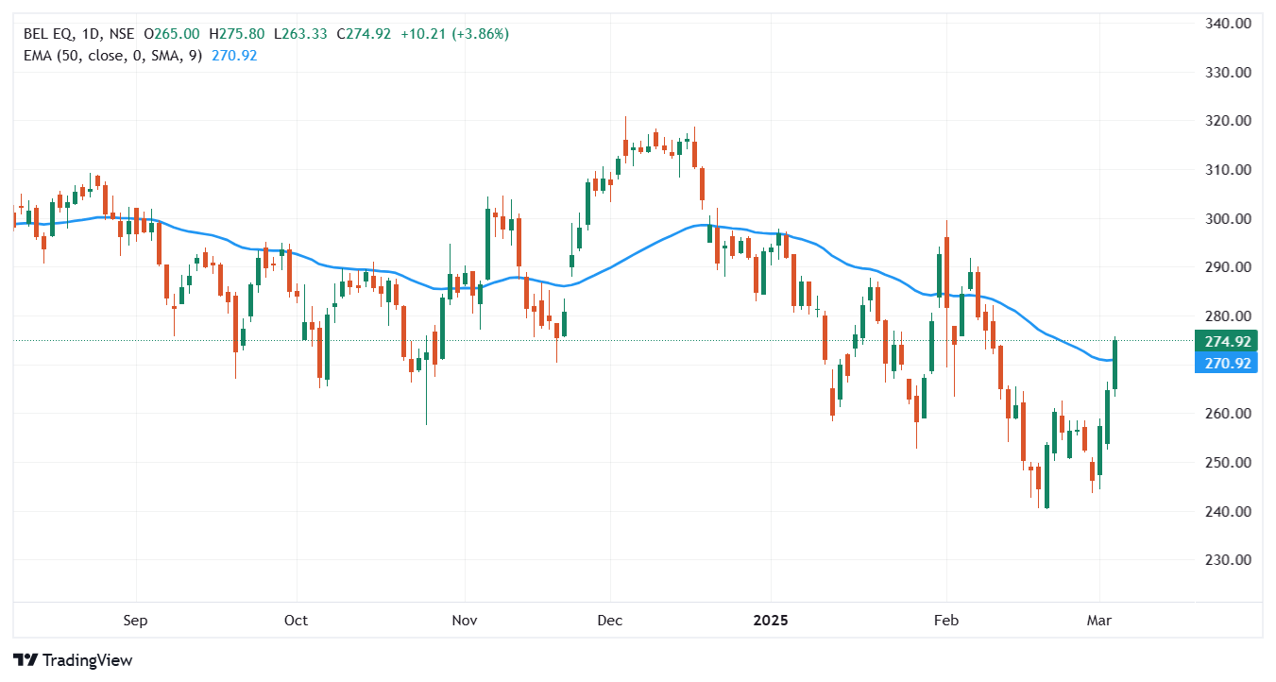The height and width of the screenshot is (682, 1276).
Task: Click the Mar label on time axis
Action: [x=1099, y=621]
